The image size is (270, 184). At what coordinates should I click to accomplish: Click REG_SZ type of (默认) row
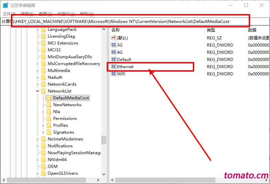point(214,38)
